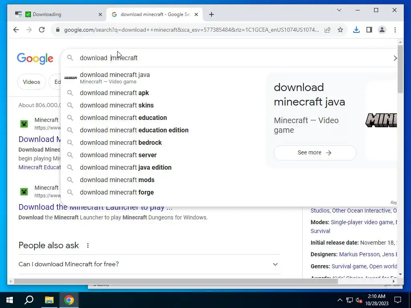
Task: Open the Minecraft Education sitelink
Action: pos(40,167)
